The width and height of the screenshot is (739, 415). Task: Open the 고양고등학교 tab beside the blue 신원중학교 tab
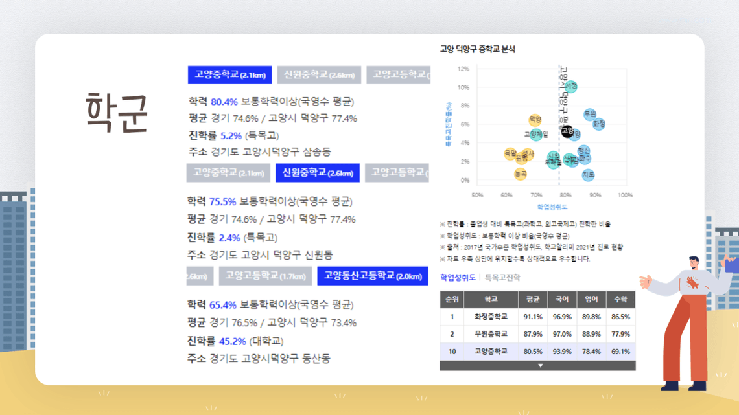click(397, 173)
